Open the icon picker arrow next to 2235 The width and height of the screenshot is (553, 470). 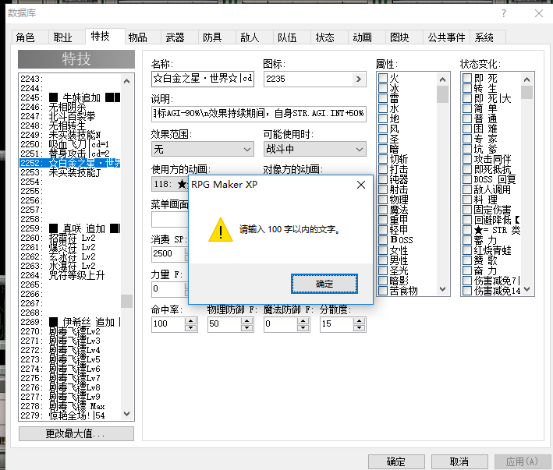point(359,79)
